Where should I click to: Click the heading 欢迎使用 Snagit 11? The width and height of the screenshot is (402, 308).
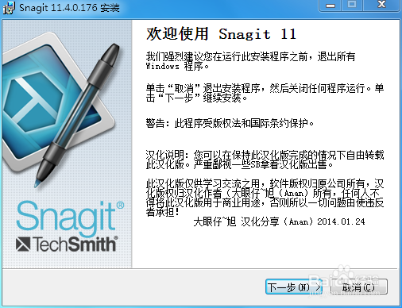click(x=222, y=34)
